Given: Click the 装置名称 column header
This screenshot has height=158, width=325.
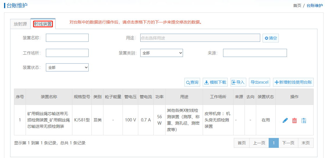Looking at the screenshot, I should click(49, 97).
